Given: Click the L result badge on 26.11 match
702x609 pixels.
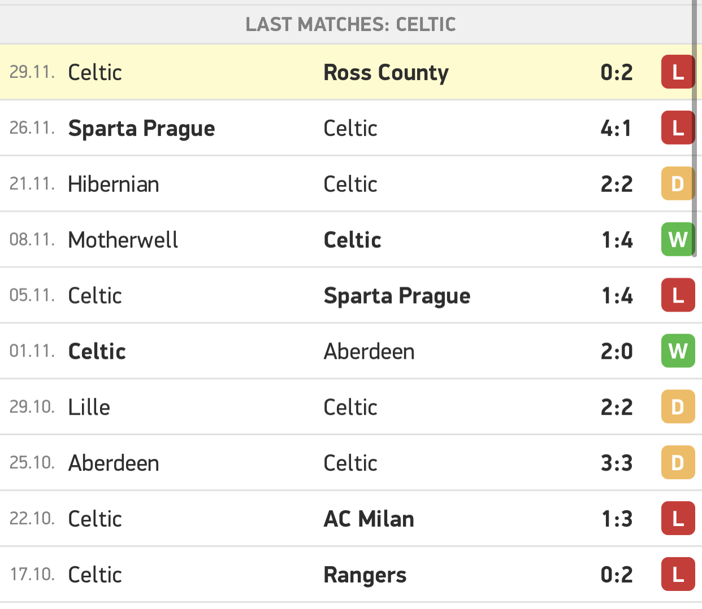Looking at the screenshot, I should (678, 128).
